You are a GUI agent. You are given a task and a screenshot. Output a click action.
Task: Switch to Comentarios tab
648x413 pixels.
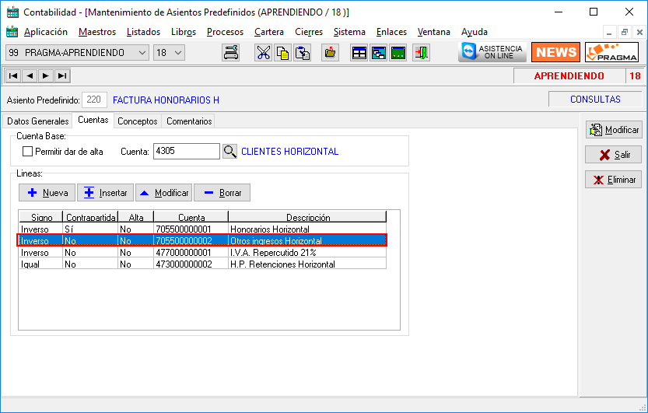point(189,121)
